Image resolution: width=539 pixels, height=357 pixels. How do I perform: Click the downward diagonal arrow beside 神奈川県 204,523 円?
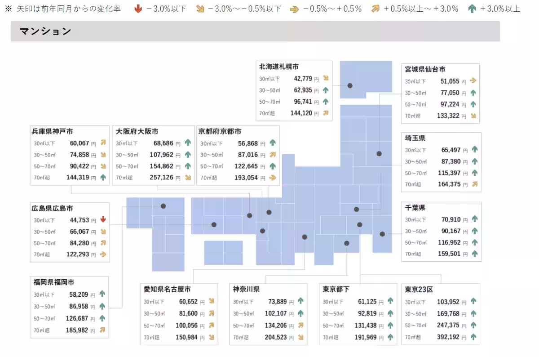coord(300,337)
